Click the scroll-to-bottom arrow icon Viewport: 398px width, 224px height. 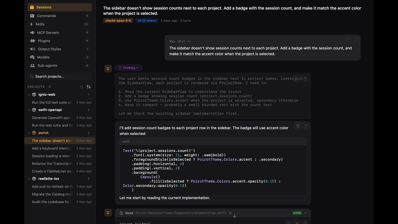tap(234, 216)
